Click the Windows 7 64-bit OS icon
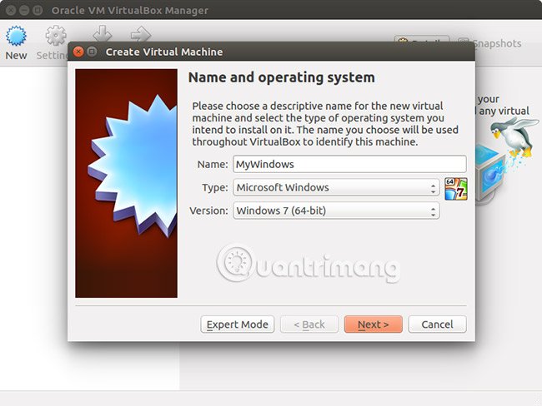The width and height of the screenshot is (542, 406). pos(456,189)
